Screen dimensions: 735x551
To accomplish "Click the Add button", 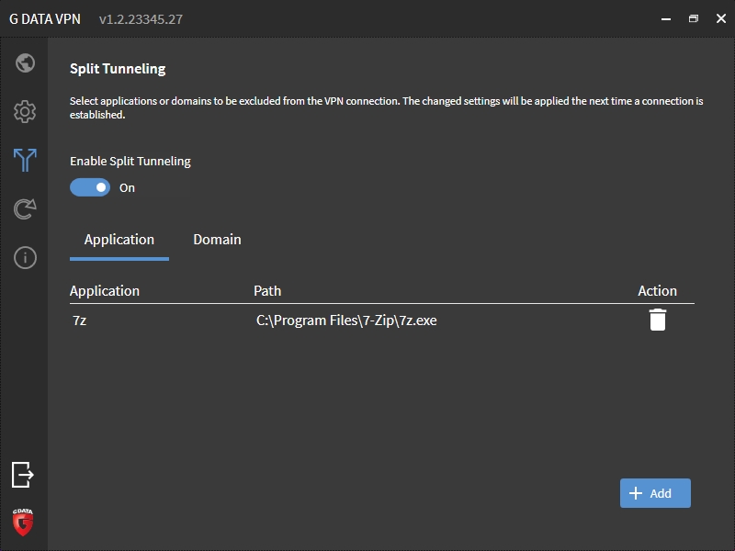I will [655, 493].
